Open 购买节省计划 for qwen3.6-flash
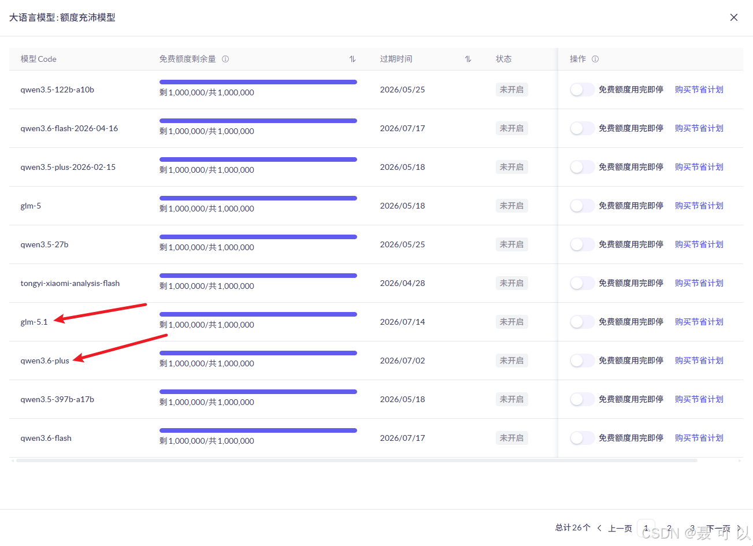Screen dimensions: 753x546 (699, 438)
